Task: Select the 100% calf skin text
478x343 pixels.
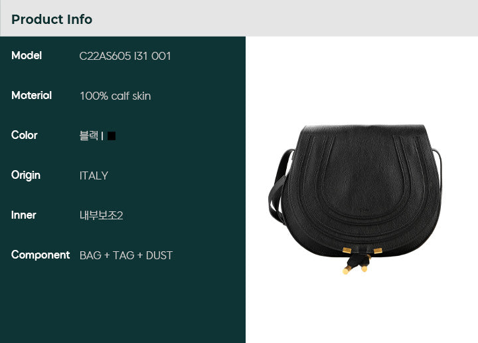Action: pos(116,96)
